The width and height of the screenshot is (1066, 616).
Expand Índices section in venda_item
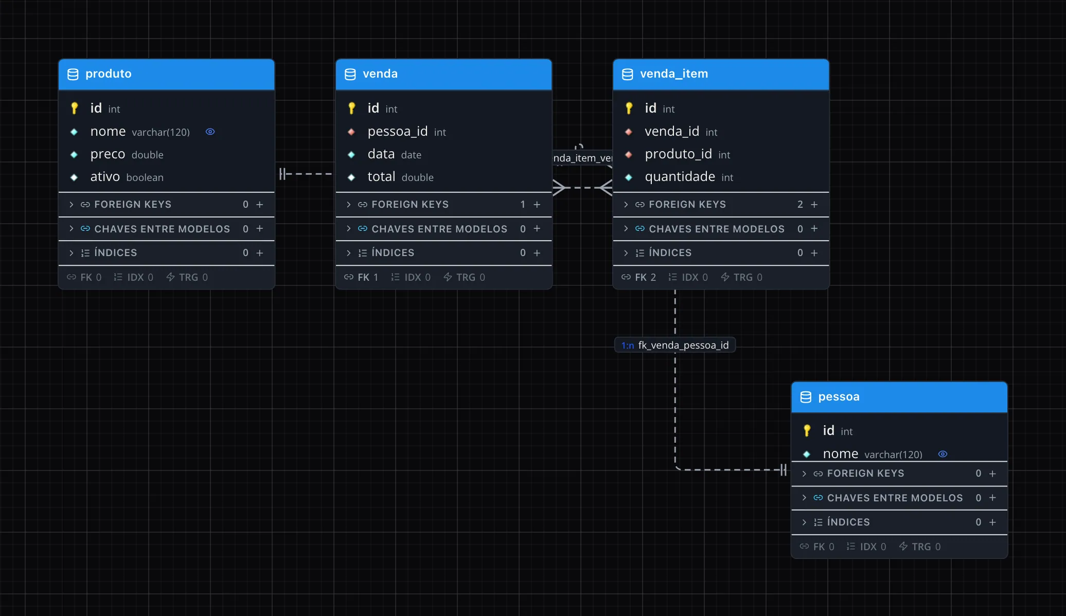pos(626,253)
